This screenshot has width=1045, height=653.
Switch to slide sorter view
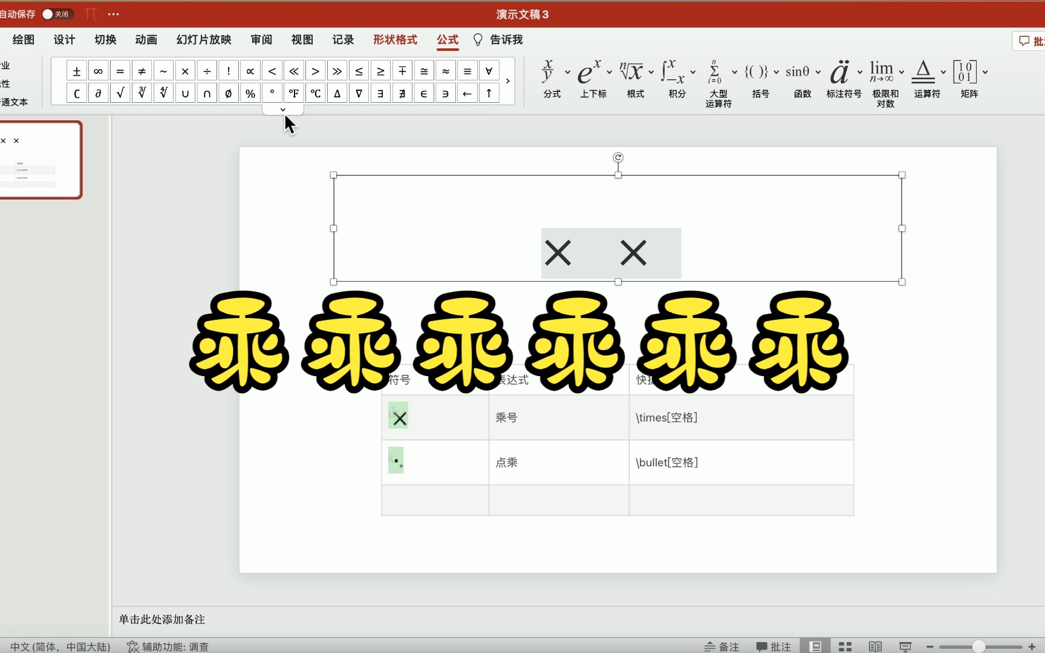point(845,646)
